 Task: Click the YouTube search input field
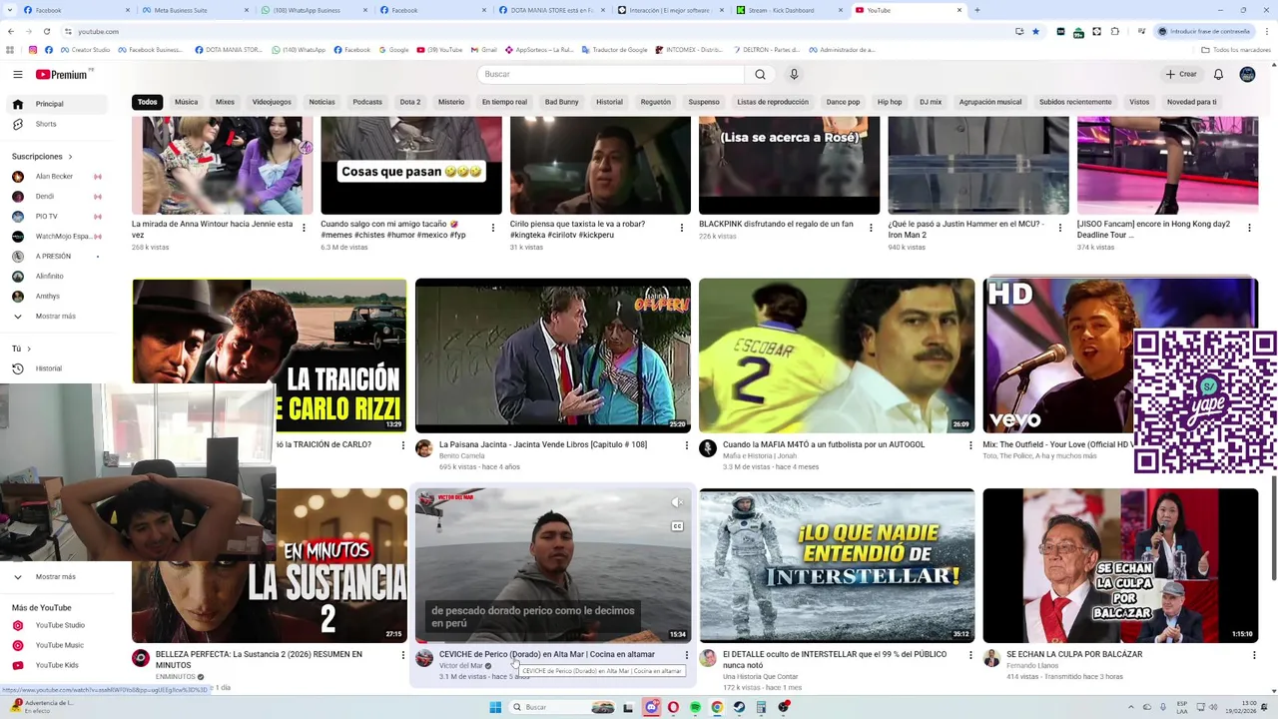coord(611,74)
